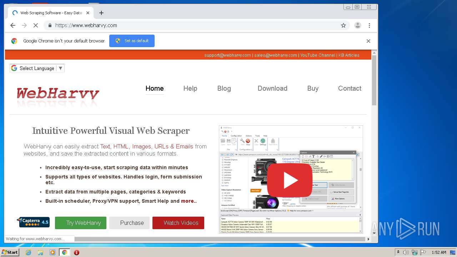Open the Windows Start menu
Image resolution: width=457 pixels, height=257 pixels.
tap(10, 252)
